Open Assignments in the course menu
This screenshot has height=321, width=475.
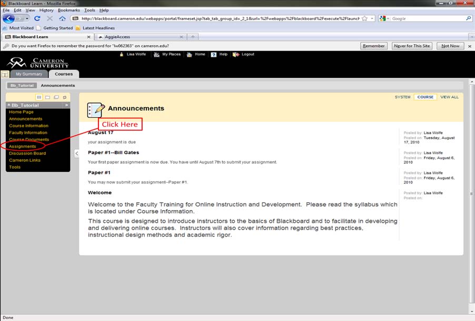tap(23, 146)
